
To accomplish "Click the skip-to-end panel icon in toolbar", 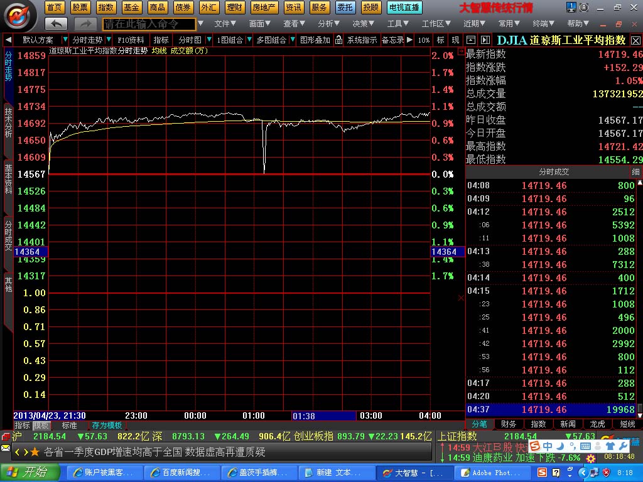I will pos(485,40).
